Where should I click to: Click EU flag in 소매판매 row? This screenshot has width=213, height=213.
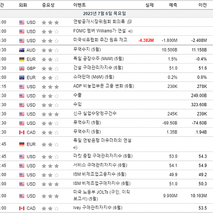pyautogui.click(x=22, y=78)
